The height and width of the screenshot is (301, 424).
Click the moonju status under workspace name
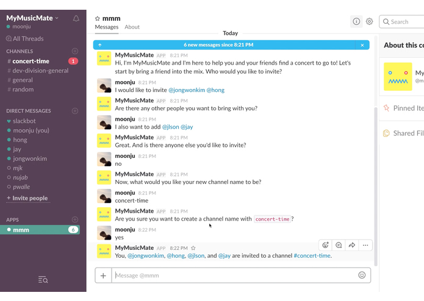point(18,27)
